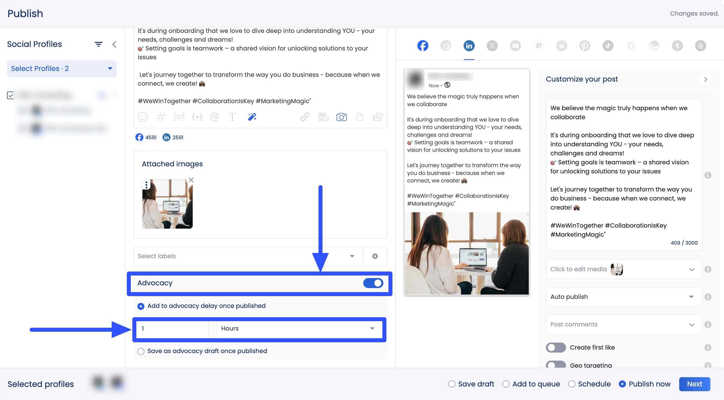
Task: Click the filter icon in Social Profiles
Action: [98, 44]
